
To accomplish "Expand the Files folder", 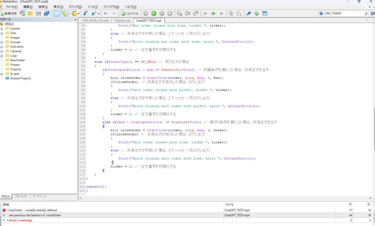I will click(x=2, y=33).
